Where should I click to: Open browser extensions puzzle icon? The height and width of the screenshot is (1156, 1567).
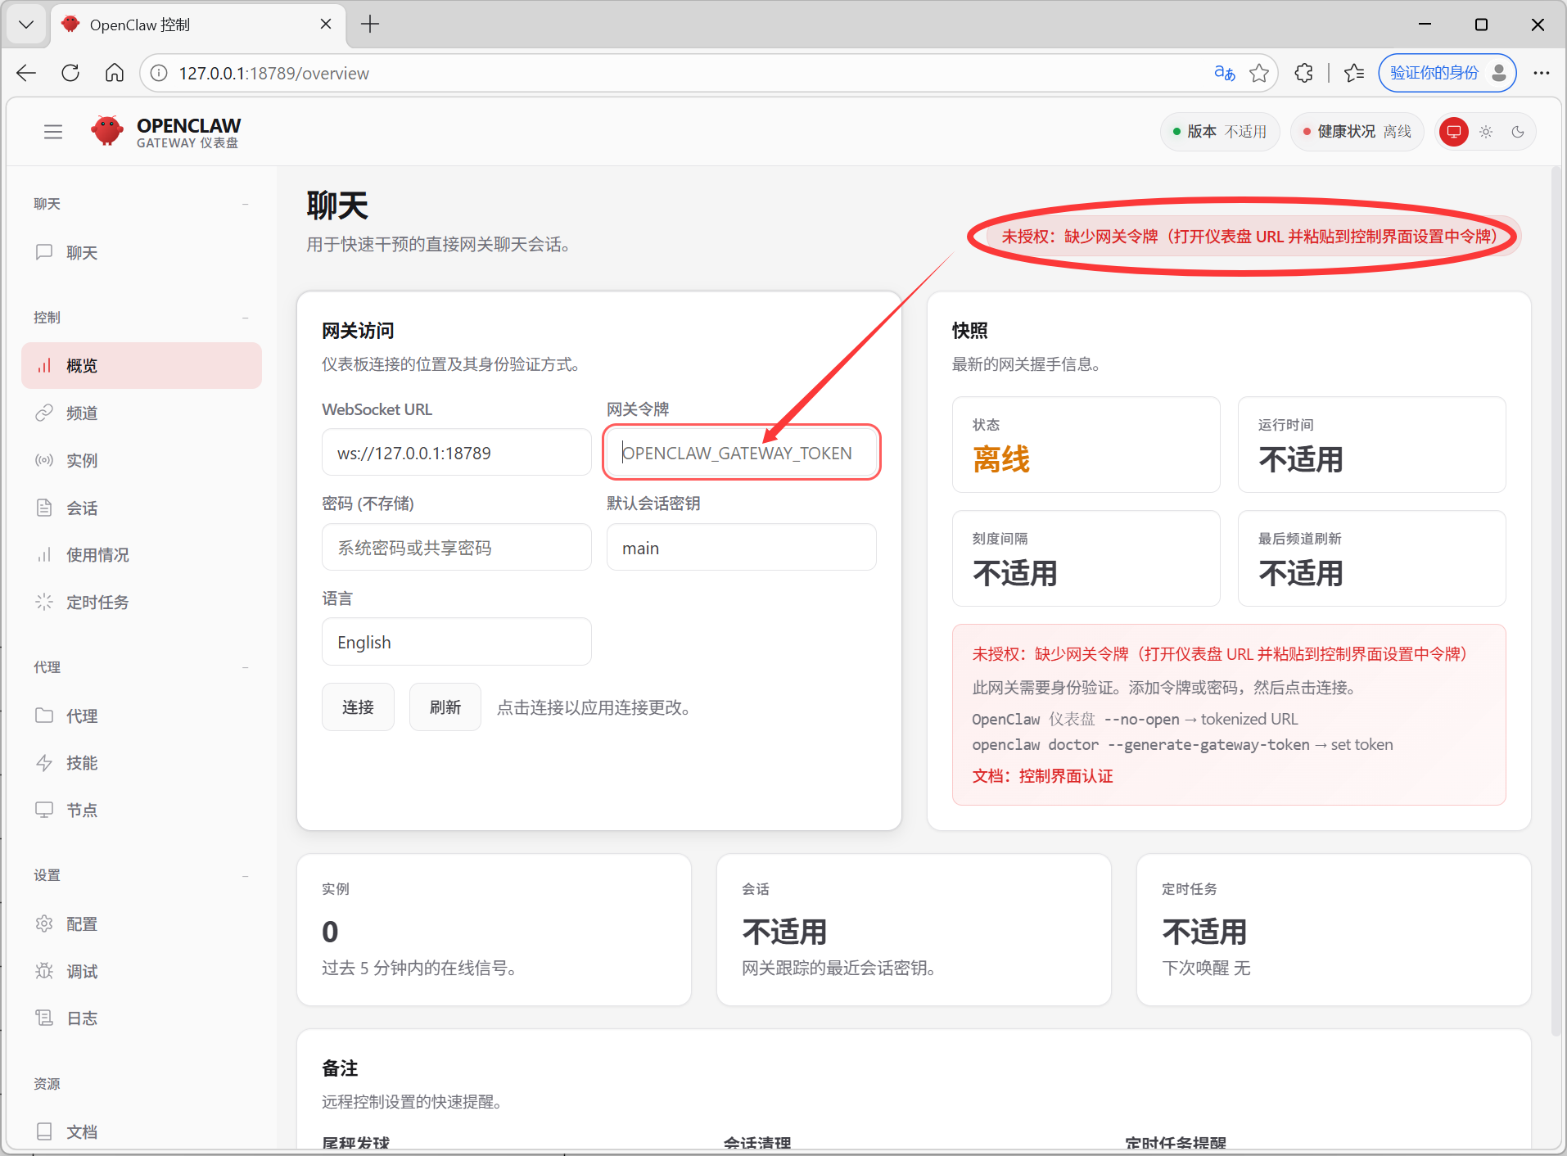(x=1304, y=73)
